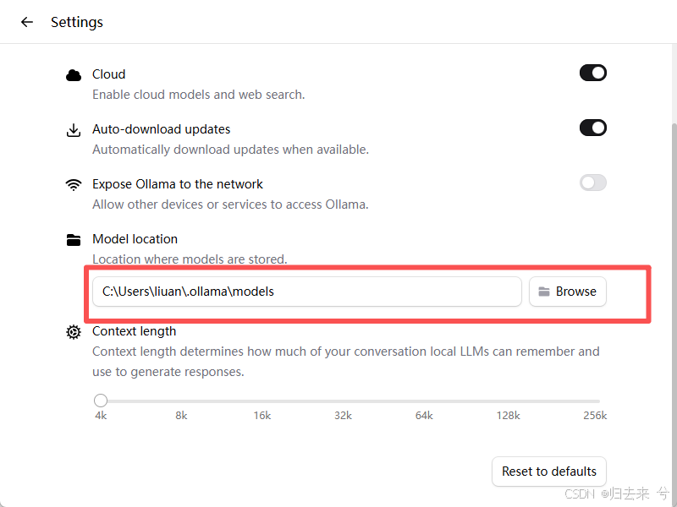Enable Expose Ollama to the network toggle
677x507 pixels.
click(593, 183)
